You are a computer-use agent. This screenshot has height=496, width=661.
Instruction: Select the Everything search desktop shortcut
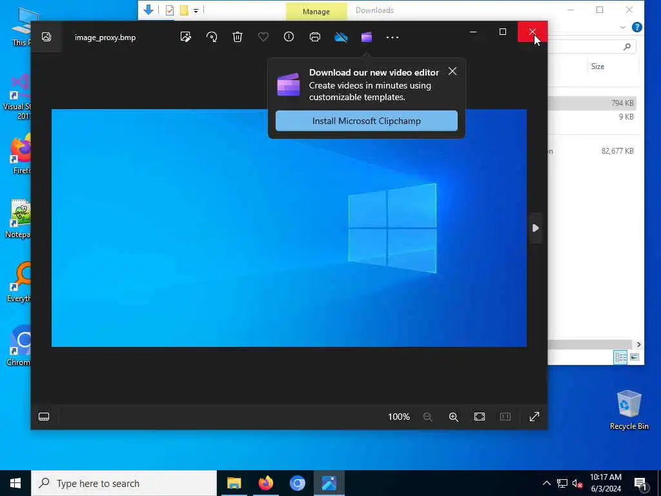[19, 283]
